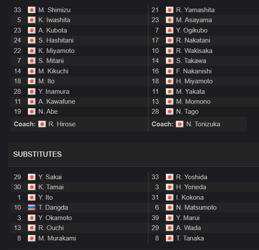Image resolution: width=259 pixels, height=250 pixels.
Task: Select player H. Miyamoto number 18
Action: (x=194, y=81)
